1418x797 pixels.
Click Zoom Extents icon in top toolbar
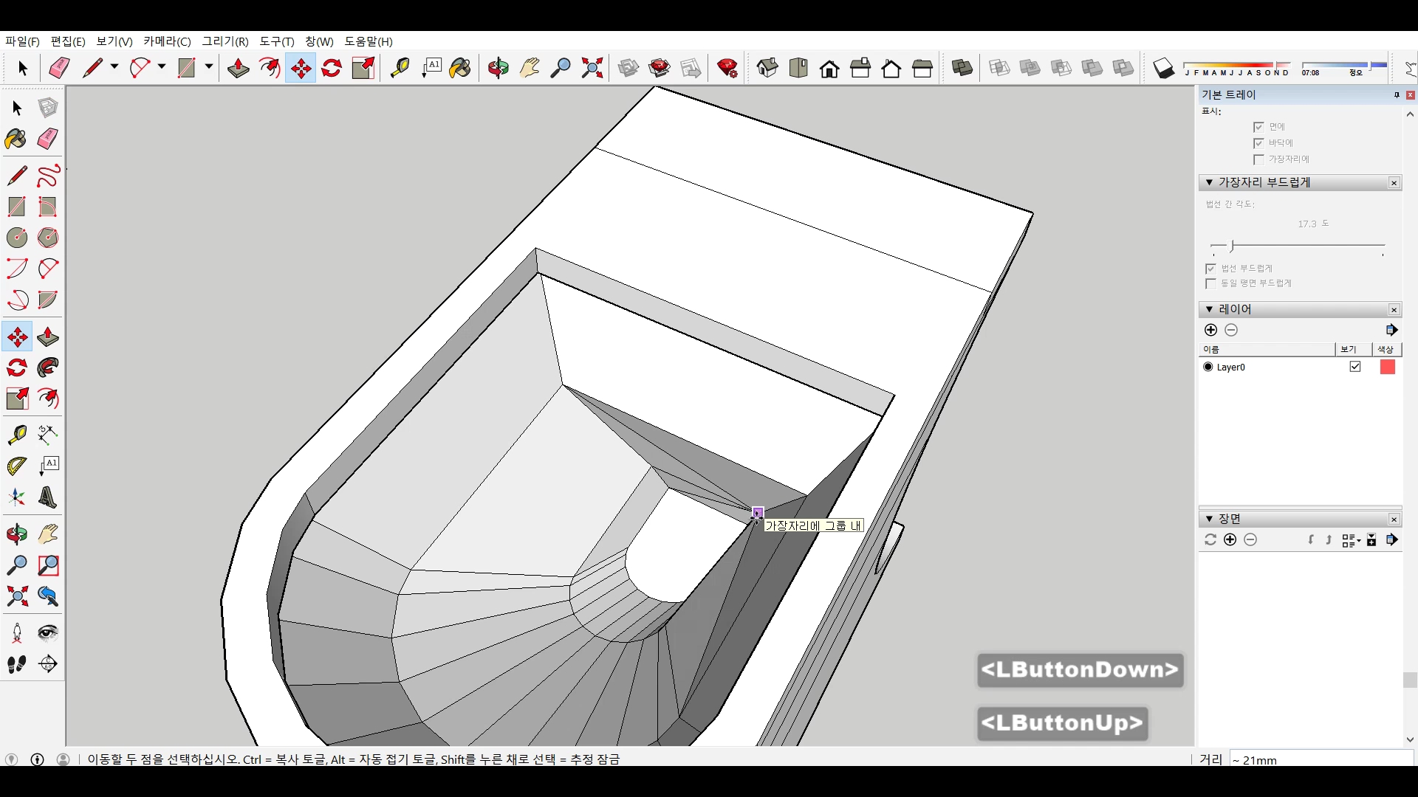(x=592, y=69)
